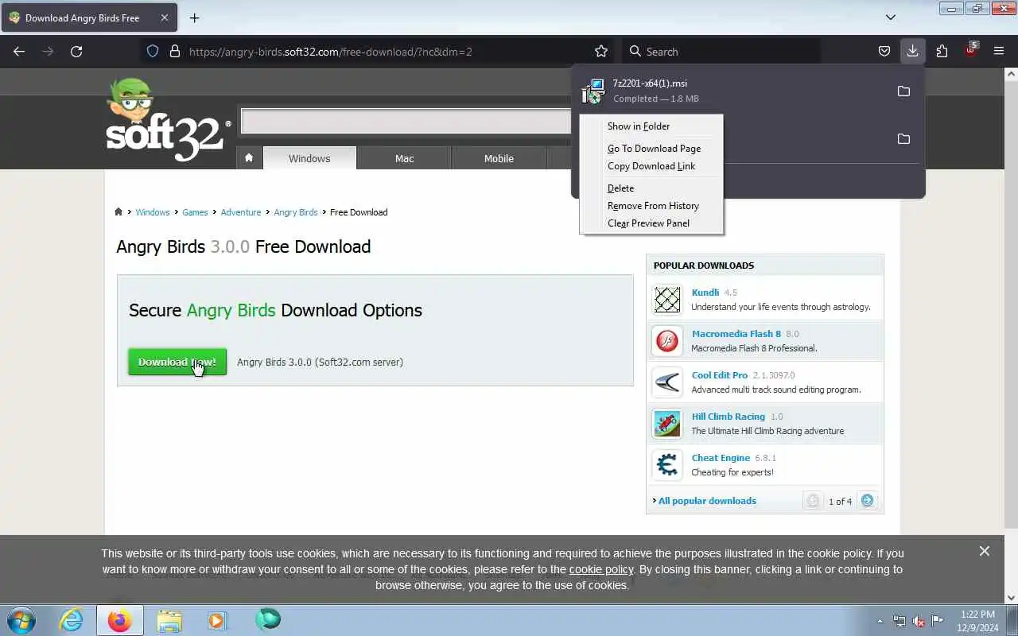Open Firefox hamburger menu
This screenshot has width=1018, height=636.
click(999, 52)
